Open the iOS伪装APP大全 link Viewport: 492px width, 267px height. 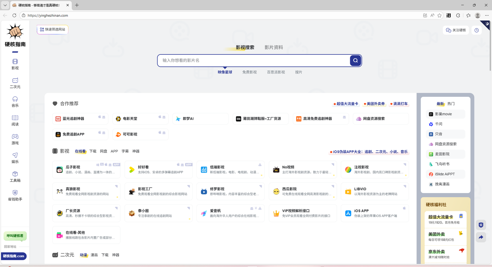point(369,152)
